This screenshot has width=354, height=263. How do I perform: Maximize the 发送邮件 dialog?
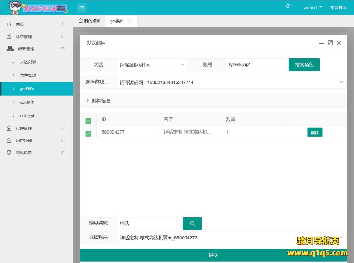tap(330, 43)
